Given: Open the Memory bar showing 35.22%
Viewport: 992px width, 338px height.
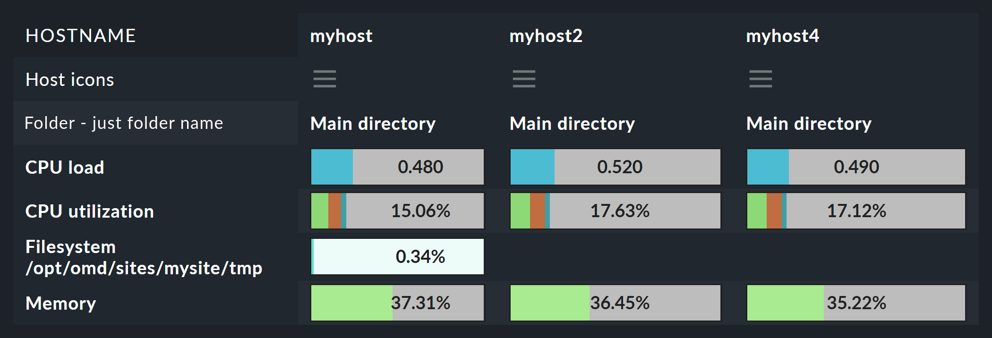Looking at the screenshot, I should [x=856, y=303].
